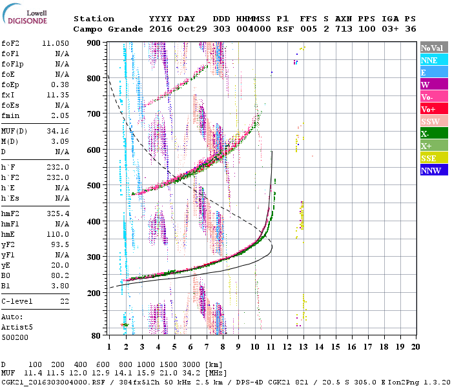Click the FFS value 005
Viewport: 452px width, 387px height.
tap(309, 29)
